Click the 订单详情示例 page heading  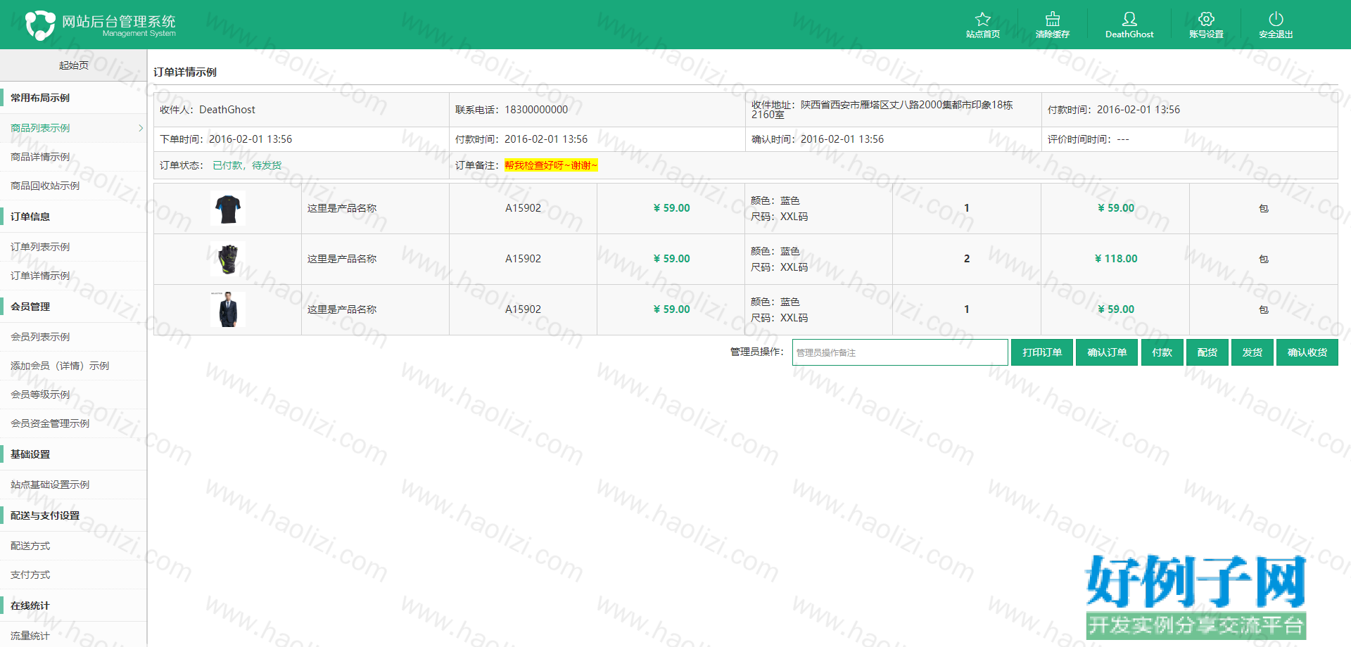185,72
